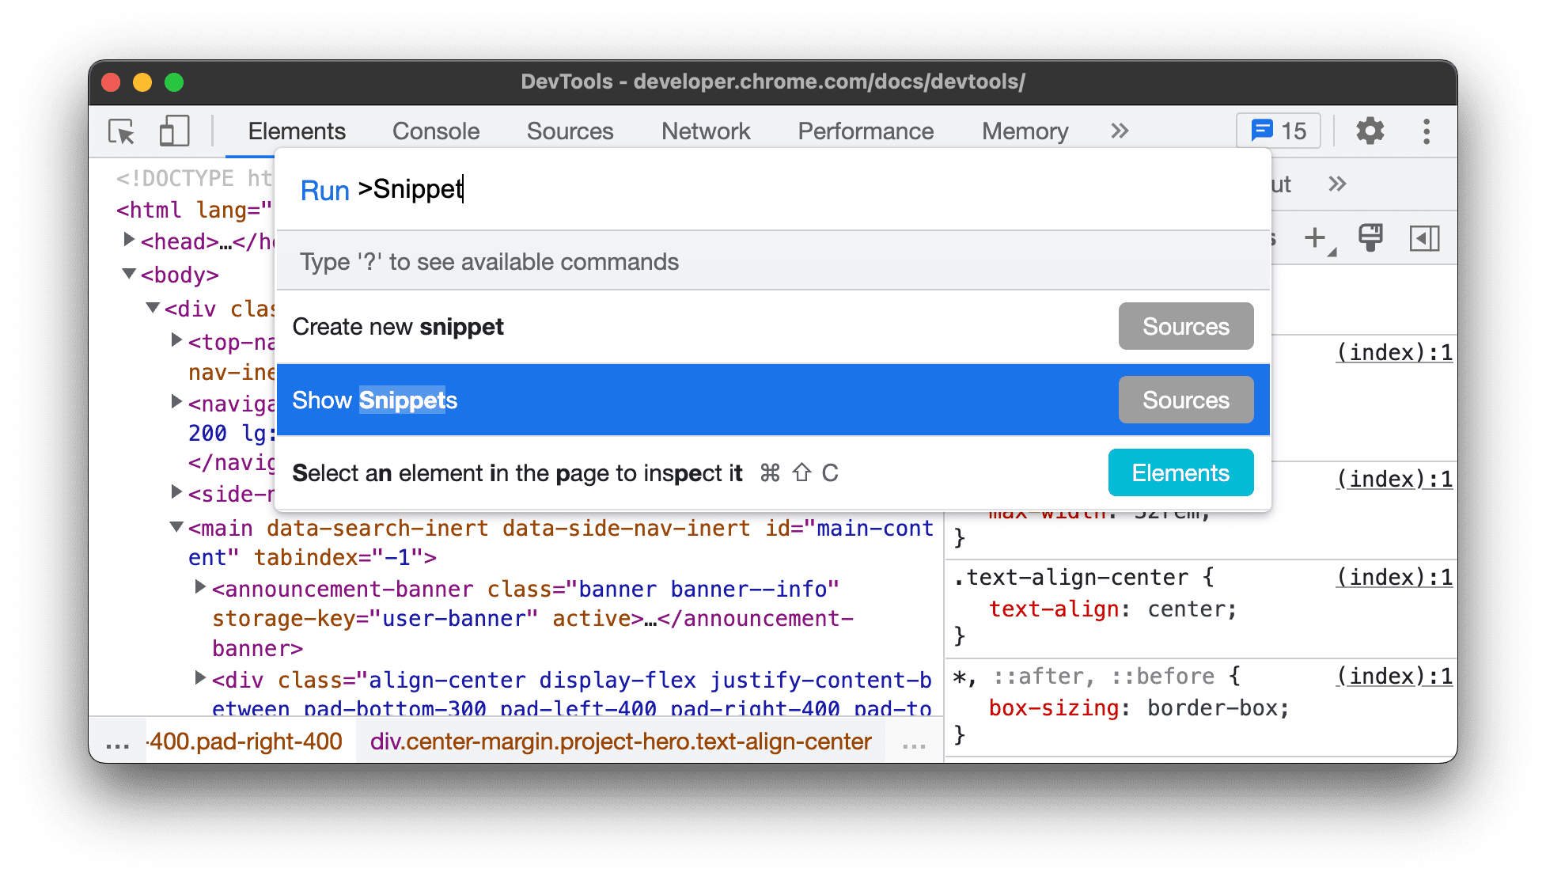Click the Sources button for Show Snippets
Screen dimensions: 1546x880
pos(1185,400)
